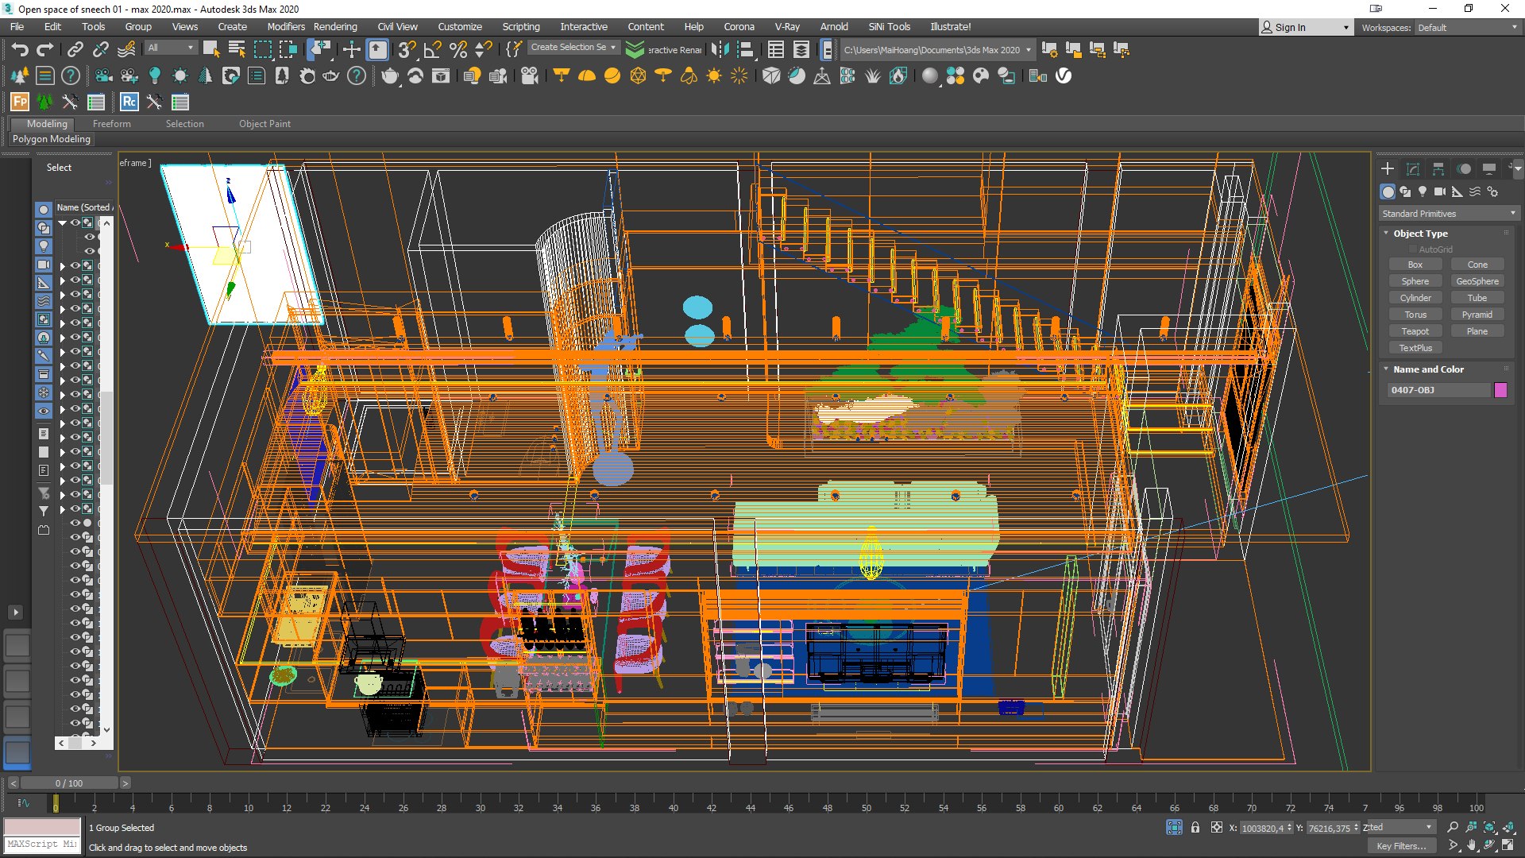Click the teapot render icon in second toolbar

tap(389, 76)
